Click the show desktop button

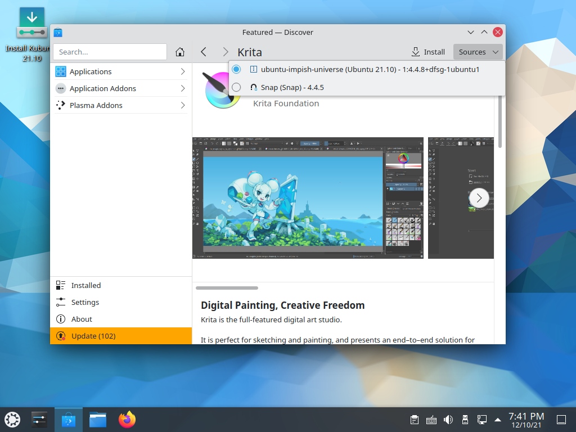tap(561, 420)
